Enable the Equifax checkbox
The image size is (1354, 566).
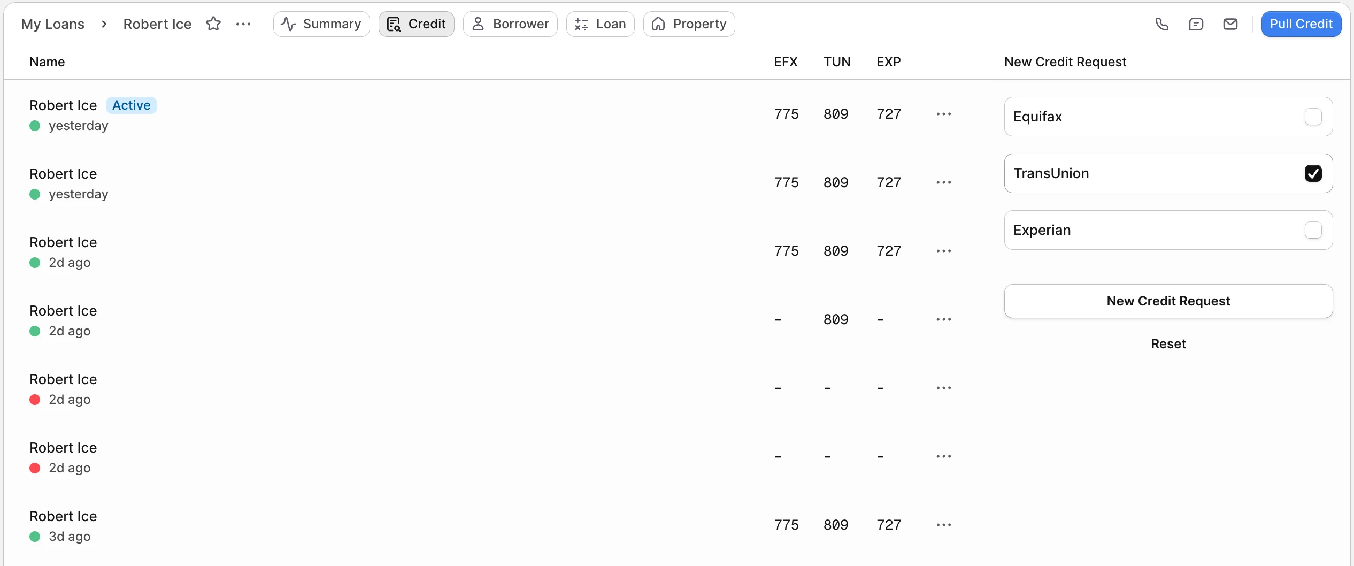1313,117
